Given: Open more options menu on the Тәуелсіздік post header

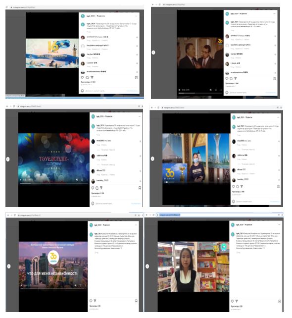Looking at the screenshot, I should (x=140, y=116).
